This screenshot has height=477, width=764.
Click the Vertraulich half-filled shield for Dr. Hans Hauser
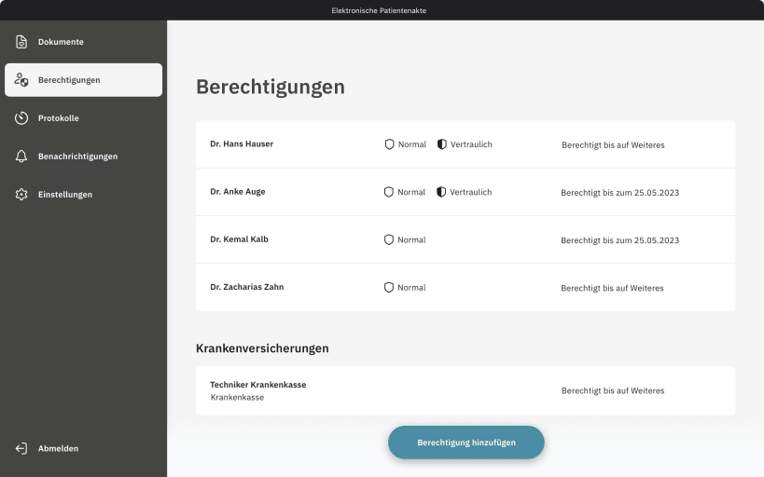pyautogui.click(x=441, y=144)
